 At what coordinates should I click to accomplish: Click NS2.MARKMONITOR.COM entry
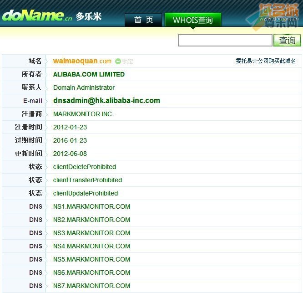pos(91,220)
